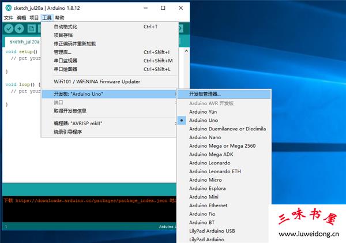Click 烧录引导程序 menu entry

coord(67,132)
